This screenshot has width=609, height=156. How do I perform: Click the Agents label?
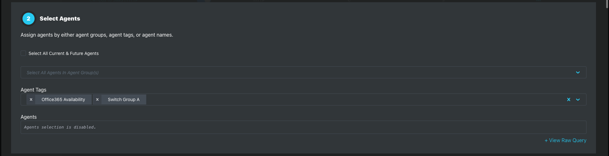(x=29, y=117)
